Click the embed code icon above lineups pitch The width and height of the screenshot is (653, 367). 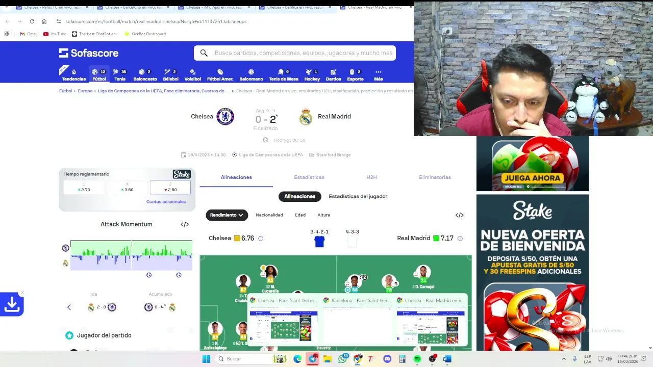click(x=459, y=215)
